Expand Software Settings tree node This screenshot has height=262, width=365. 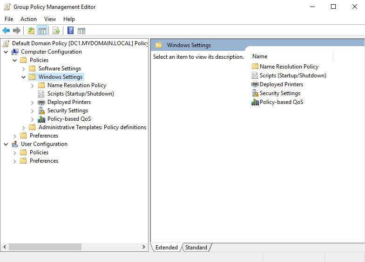pyautogui.click(x=24, y=69)
